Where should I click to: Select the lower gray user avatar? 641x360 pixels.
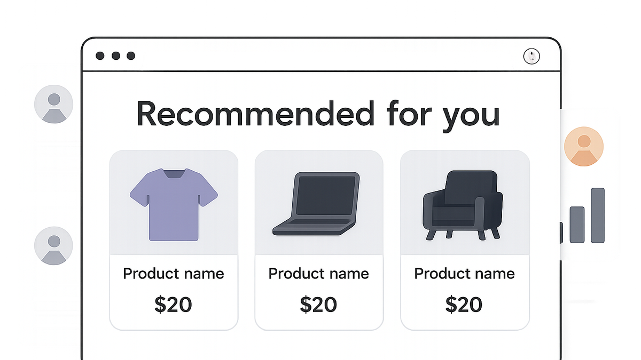click(53, 246)
